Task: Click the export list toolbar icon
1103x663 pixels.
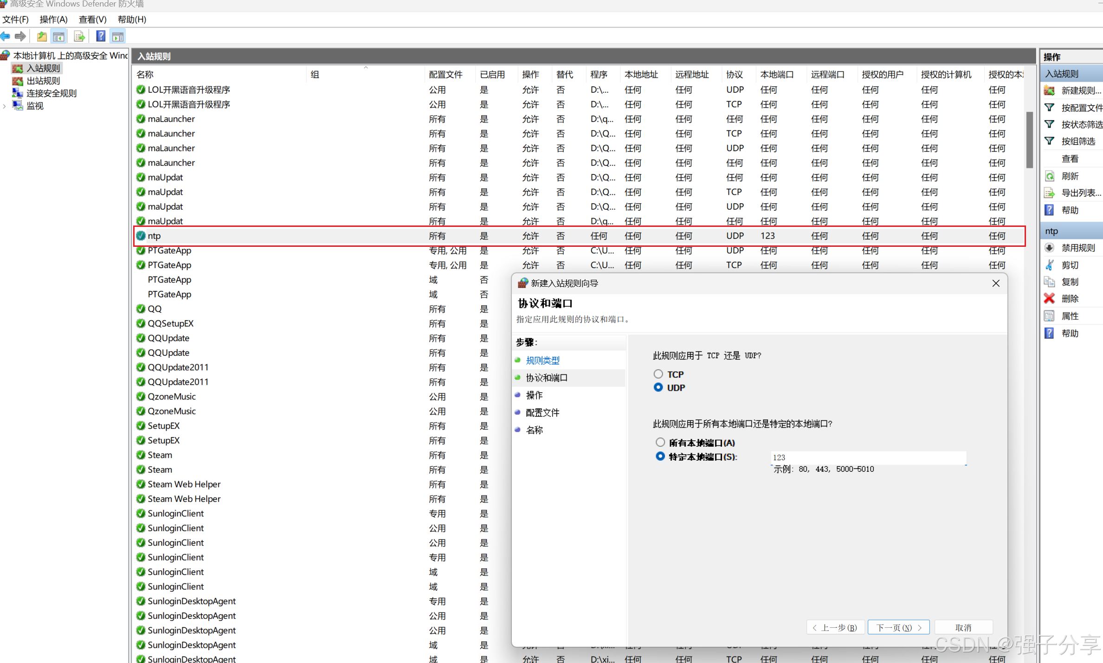Action: pyautogui.click(x=79, y=36)
